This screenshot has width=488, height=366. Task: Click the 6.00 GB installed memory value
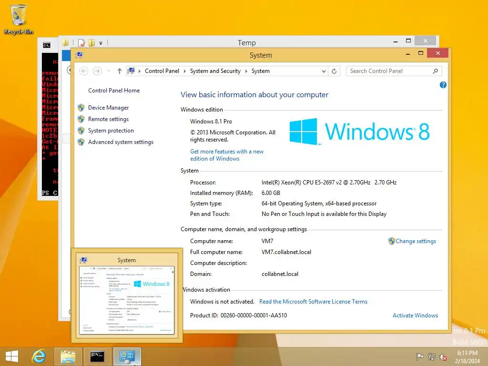click(271, 193)
